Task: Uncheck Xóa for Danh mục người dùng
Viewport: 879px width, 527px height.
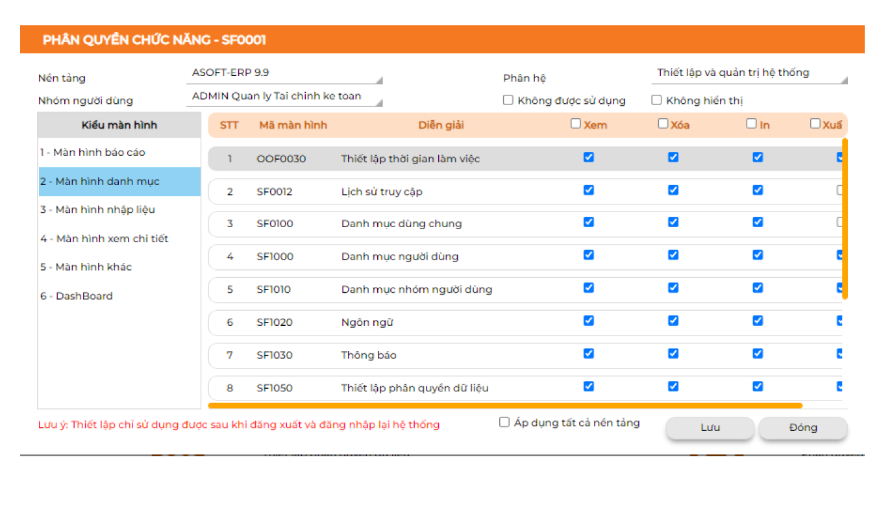Action: pyautogui.click(x=673, y=255)
